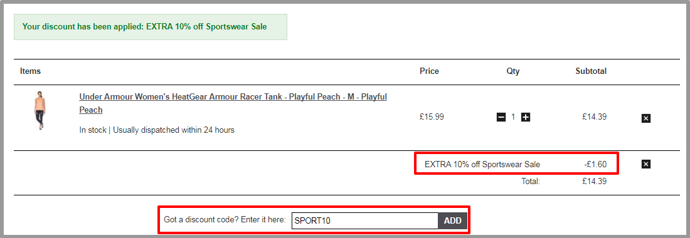Decrease quantity with the minus icon
Viewport: 690px width, 238px height.
point(501,117)
